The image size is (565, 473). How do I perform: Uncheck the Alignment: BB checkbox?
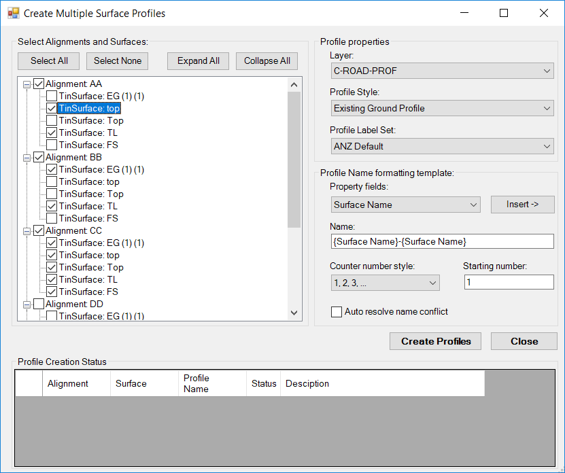click(39, 157)
